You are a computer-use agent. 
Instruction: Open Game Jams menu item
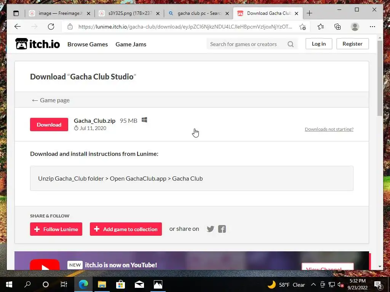131,44
